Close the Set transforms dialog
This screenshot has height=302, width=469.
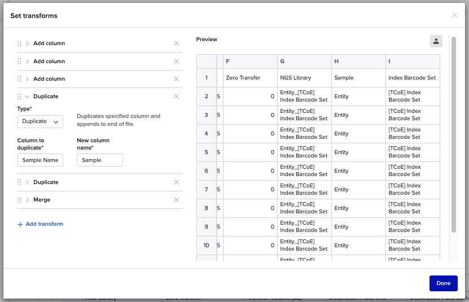[x=454, y=15]
